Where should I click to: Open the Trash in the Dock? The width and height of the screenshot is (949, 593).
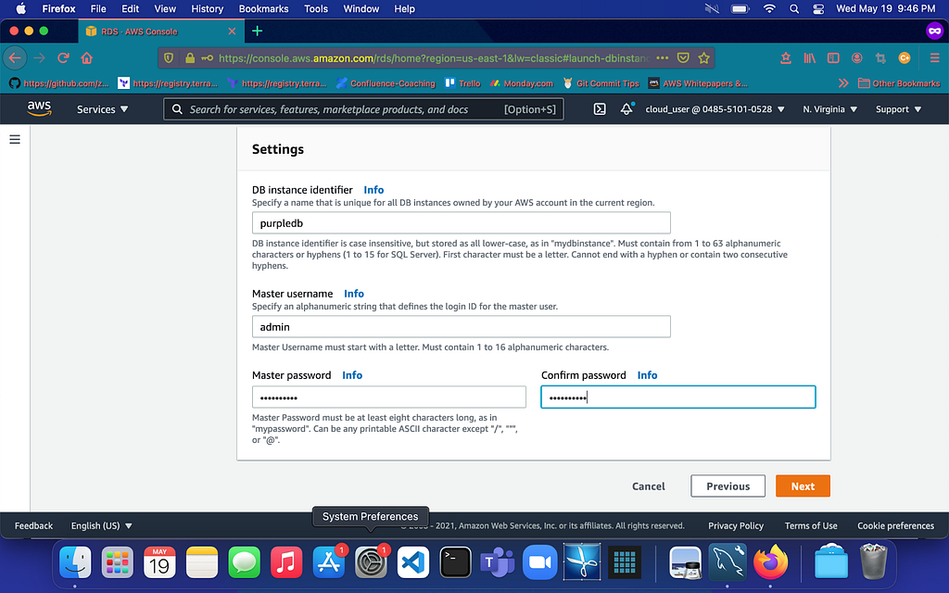[x=873, y=562]
